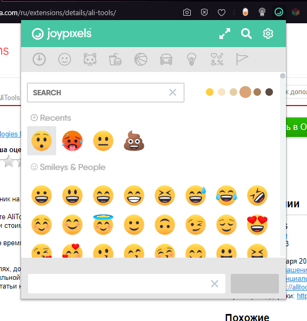This screenshot has height=321, width=307.
Task: Select the medium skin tone swatch
Action: click(x=245, y=92)
